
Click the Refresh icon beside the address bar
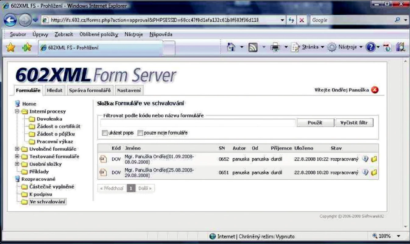point(291,20)
